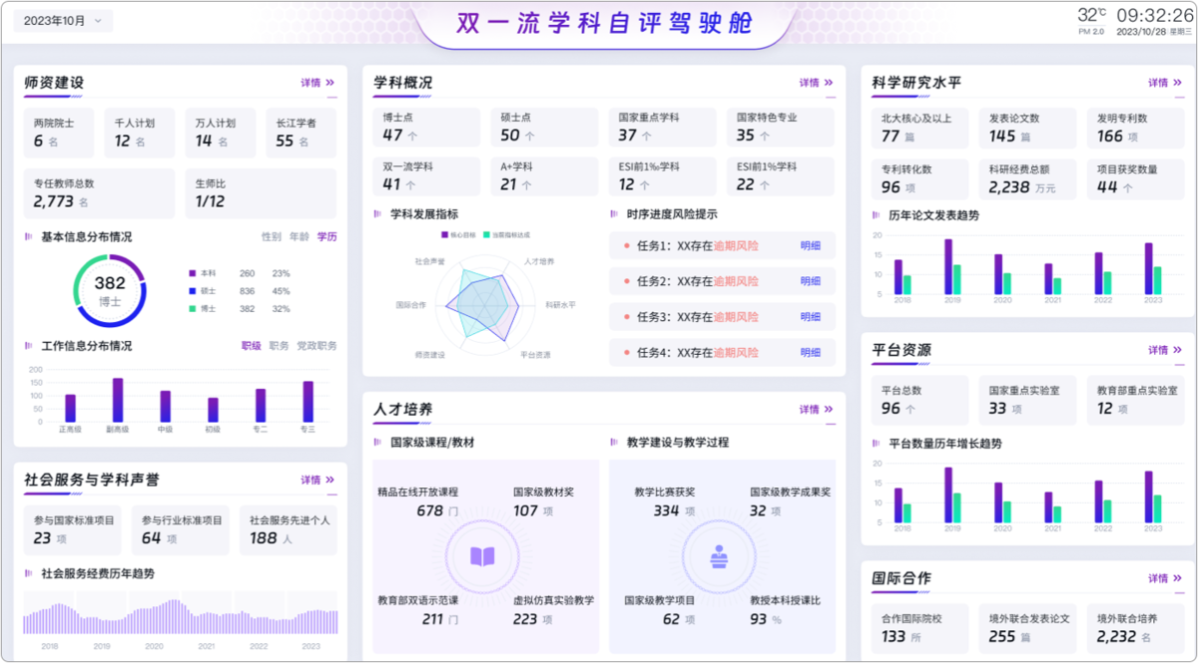
Task: Open 明细 link for 任务1
Action: (x=811, y=245)
